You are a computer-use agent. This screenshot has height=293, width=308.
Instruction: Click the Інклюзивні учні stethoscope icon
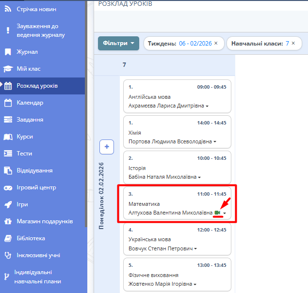8,255
